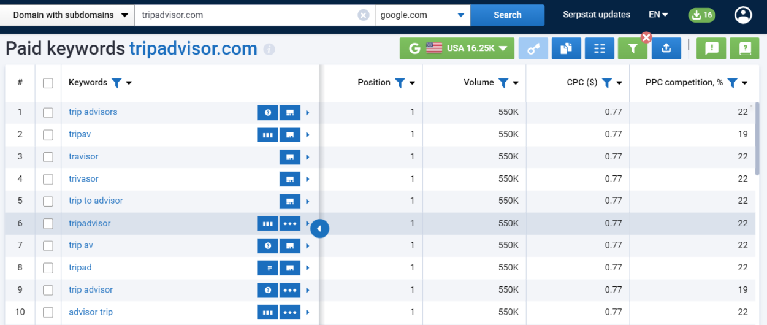Click the tripadvisor.com domain in page title

[193, 48]
